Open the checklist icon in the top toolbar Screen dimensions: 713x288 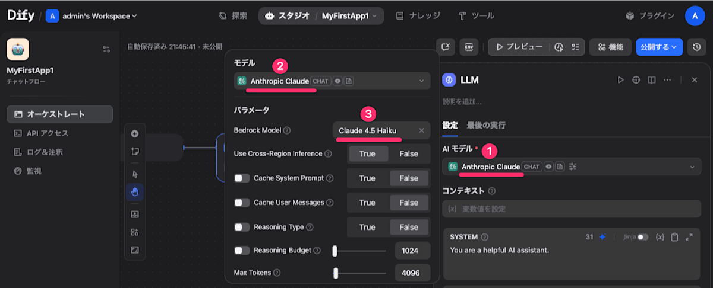575,47
